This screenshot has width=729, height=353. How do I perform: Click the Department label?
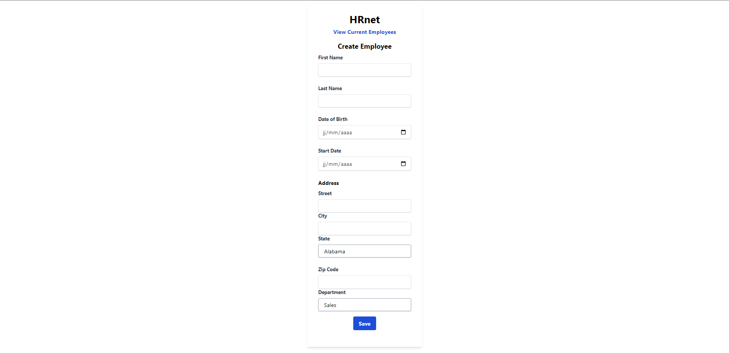332,292
